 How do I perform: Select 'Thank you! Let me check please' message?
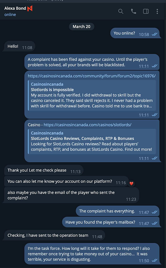[44, 170]
